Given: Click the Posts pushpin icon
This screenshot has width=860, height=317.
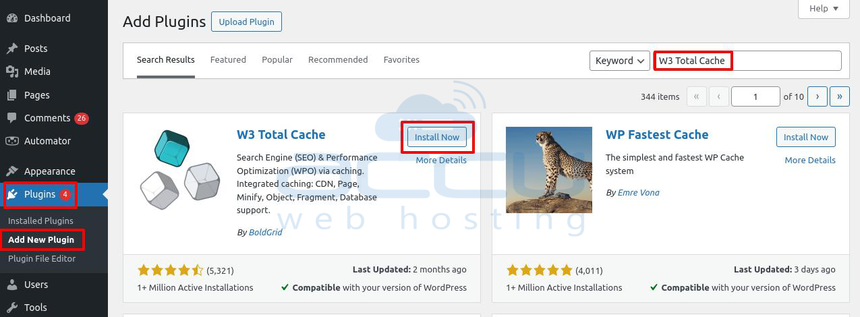Looking at the screenshot, I should (x=11, y=49).
